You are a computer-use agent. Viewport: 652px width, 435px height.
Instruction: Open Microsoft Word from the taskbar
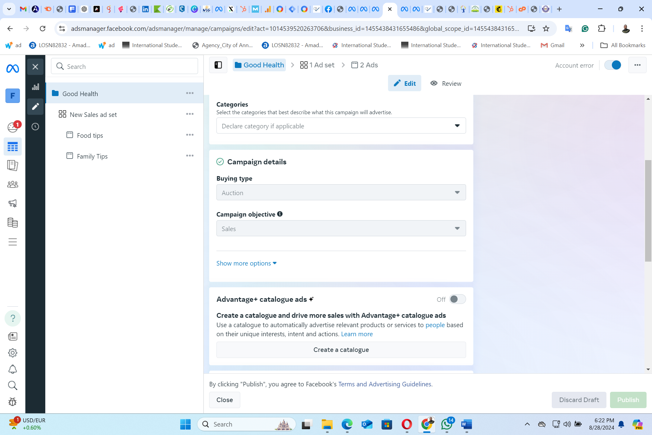click(x=466, y=424)
